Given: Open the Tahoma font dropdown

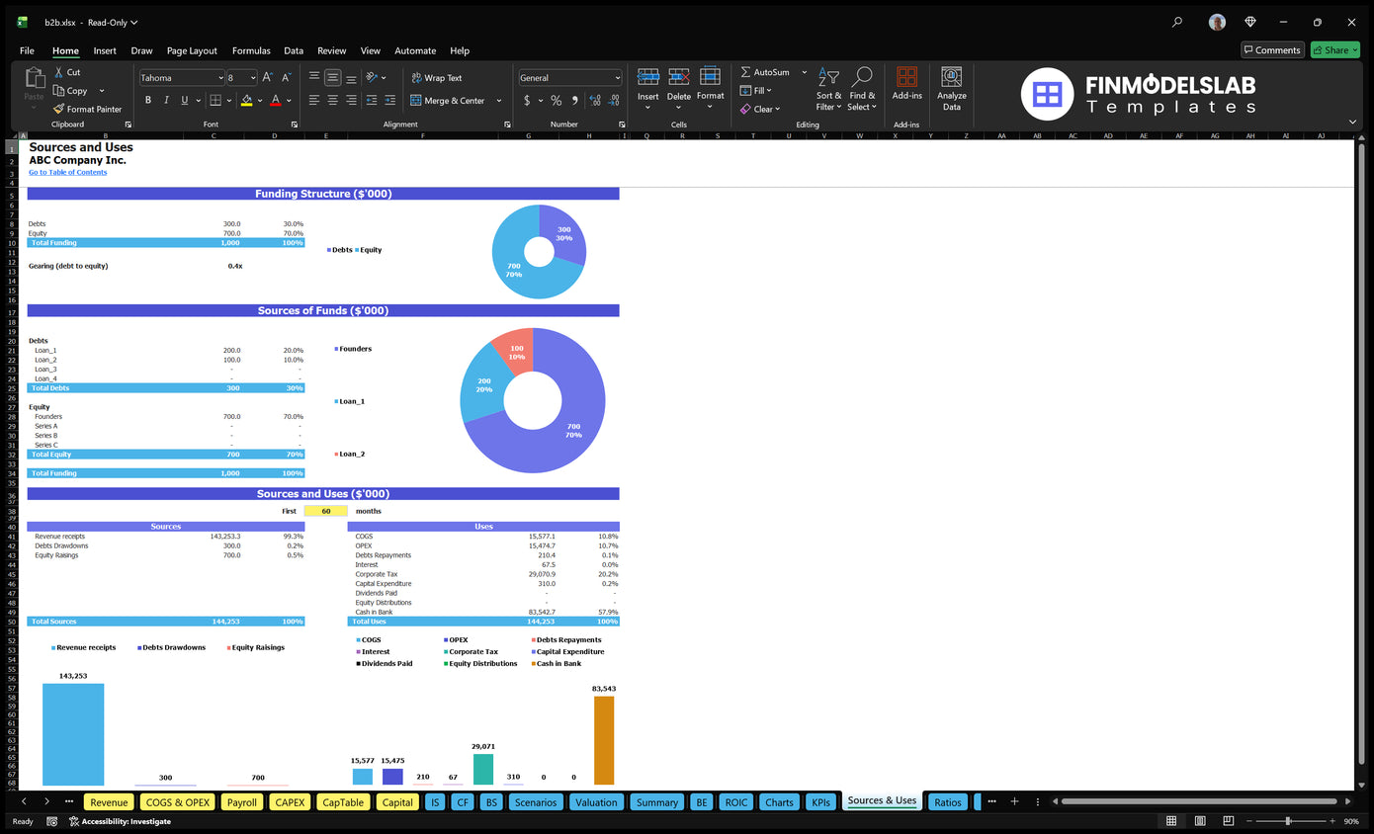Looking at the screenshot, I should coord(181,77).
